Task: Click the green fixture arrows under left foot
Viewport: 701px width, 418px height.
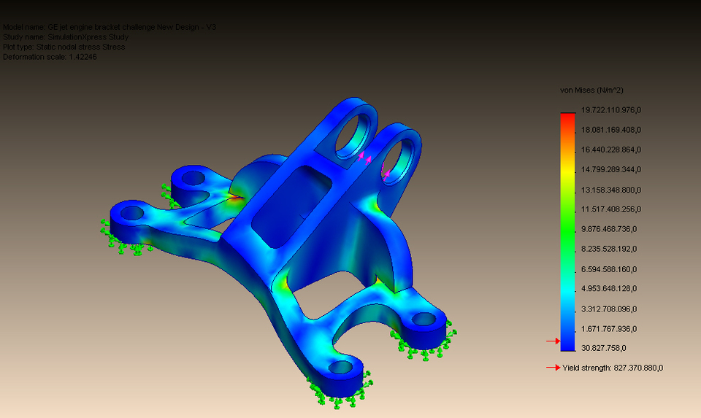Action: 126,243
